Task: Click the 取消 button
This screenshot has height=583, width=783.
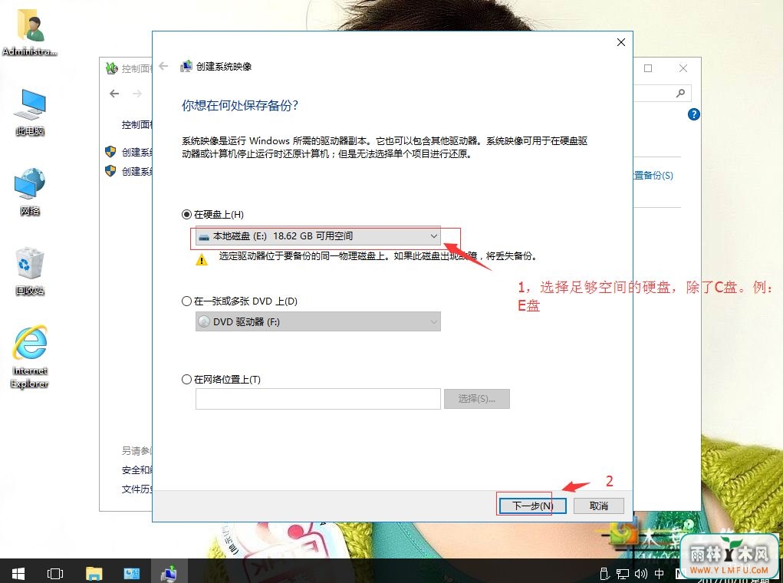Action: (x=599, y=506)
